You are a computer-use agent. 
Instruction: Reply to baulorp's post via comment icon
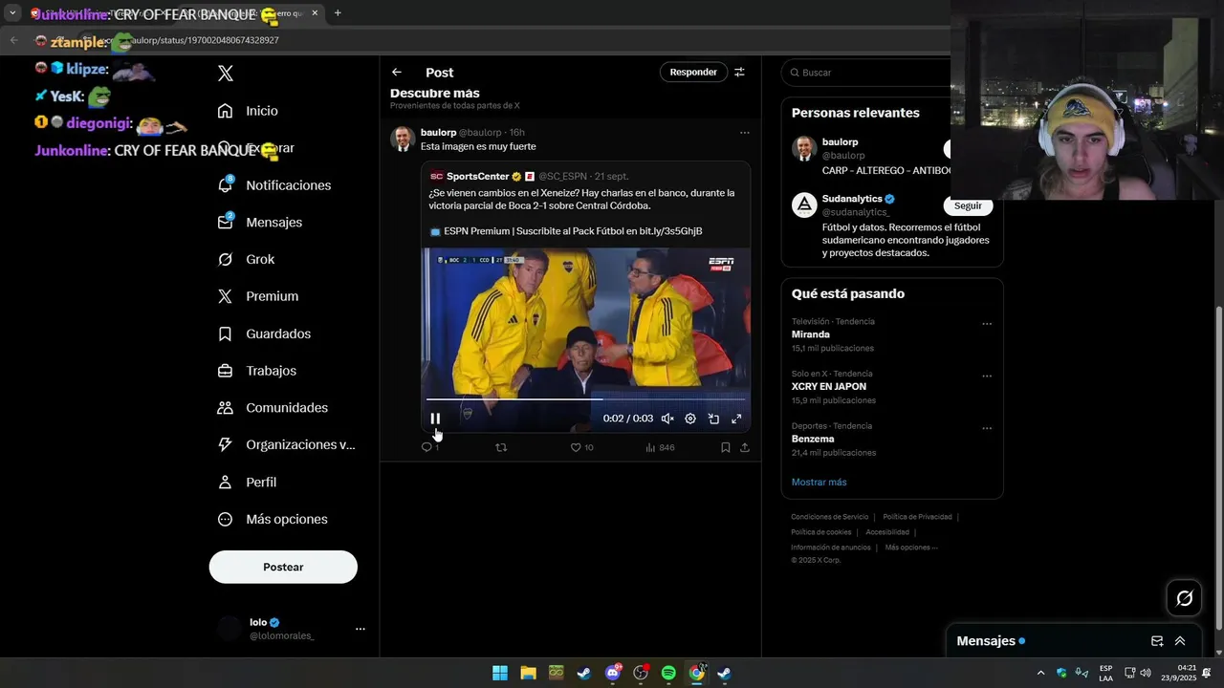426,447
